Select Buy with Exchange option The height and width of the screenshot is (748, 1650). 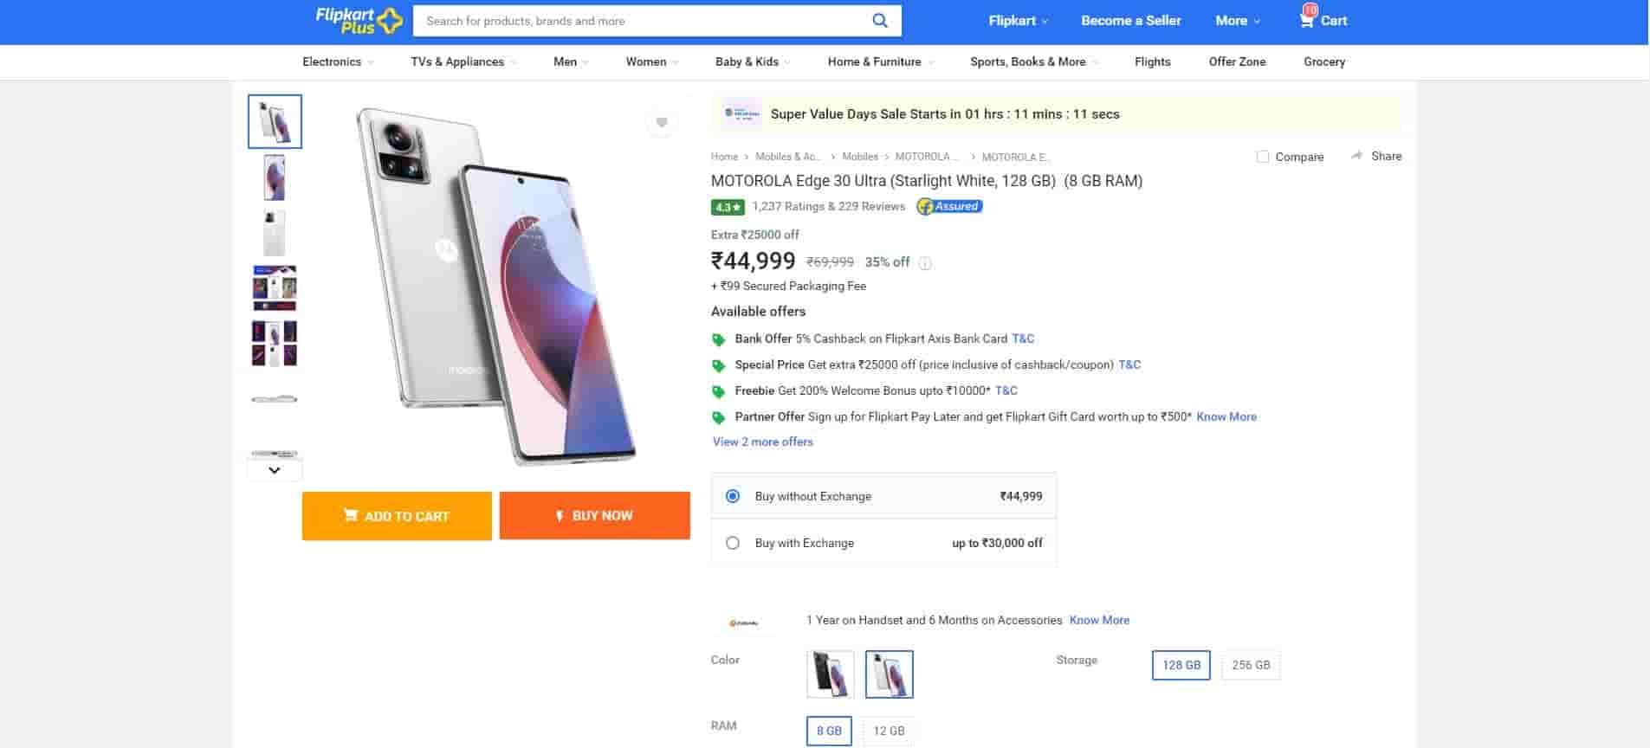733,543
